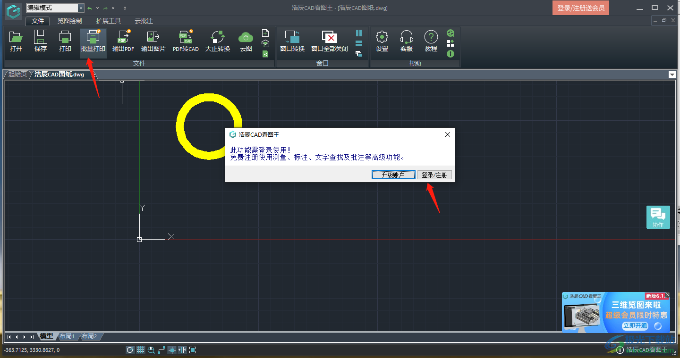The image size is (680, 358).
Task: Select the 览图绘制 ribbon tab
Action: (x=69, y=21)
